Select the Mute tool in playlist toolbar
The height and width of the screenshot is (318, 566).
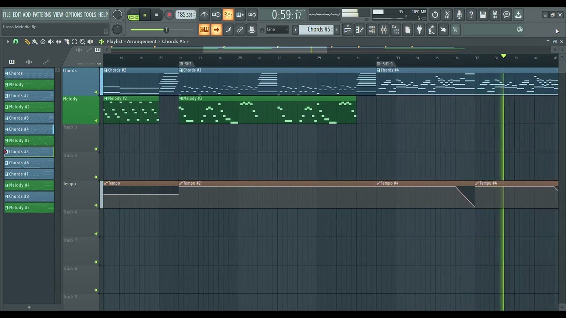click(51, 42)
